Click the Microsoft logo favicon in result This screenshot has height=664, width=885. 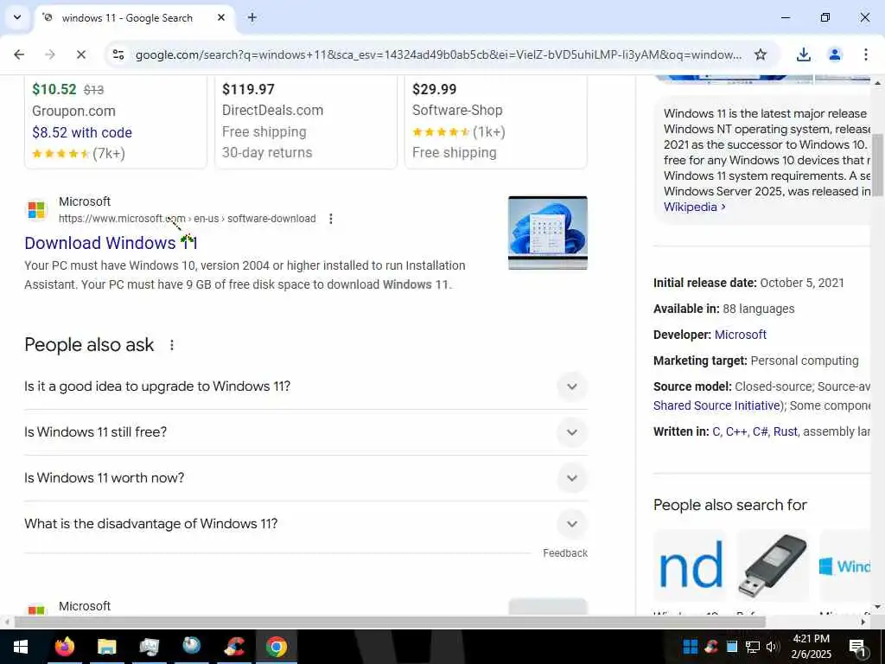coord(36,209)
